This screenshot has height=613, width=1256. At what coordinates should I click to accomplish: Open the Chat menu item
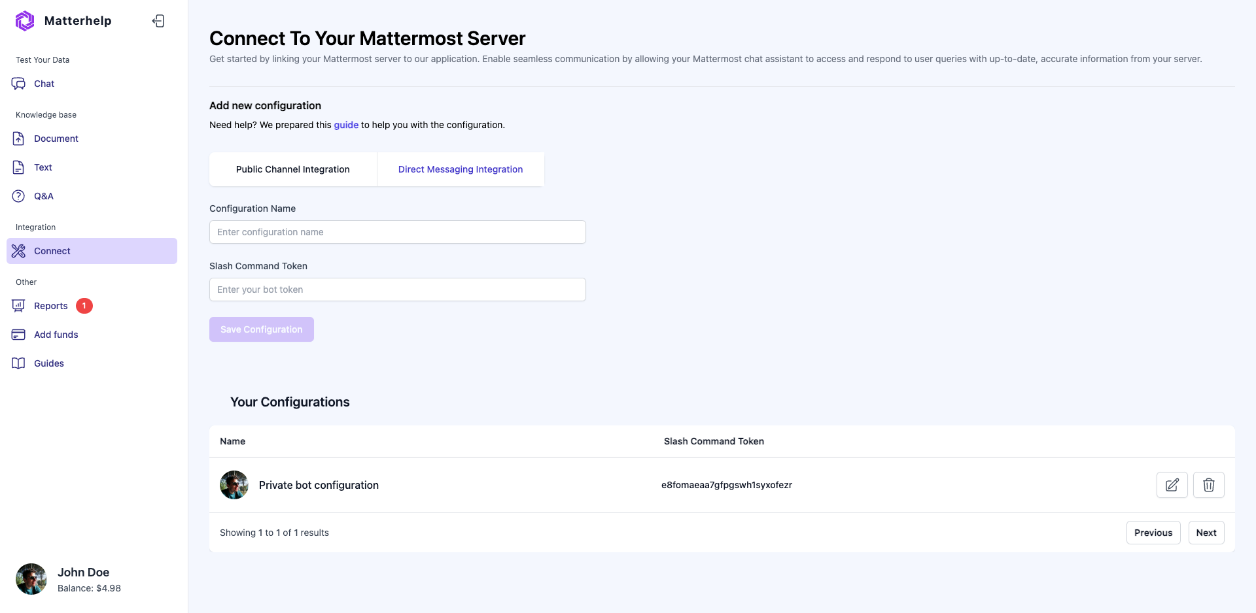(92, 84)
